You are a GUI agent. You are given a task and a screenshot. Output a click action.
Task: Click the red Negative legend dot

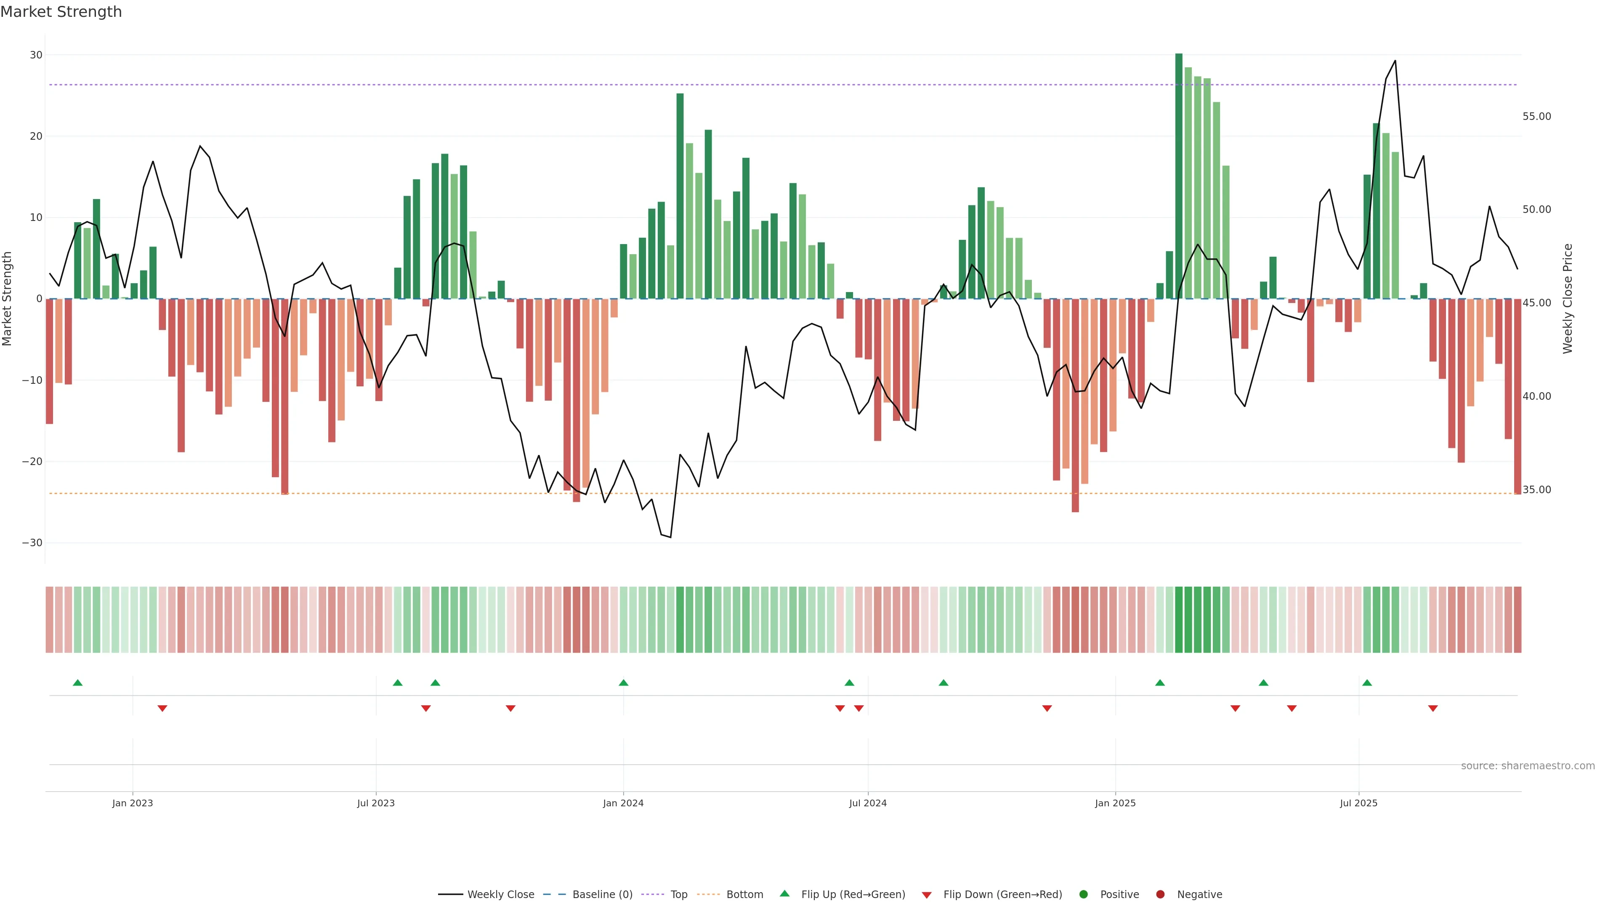tap(1160, 895)
